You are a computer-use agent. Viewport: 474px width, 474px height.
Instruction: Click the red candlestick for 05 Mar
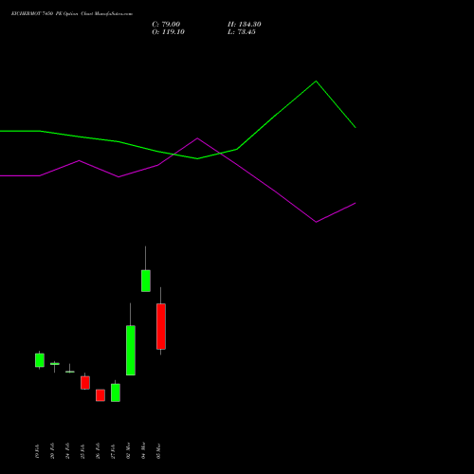(x=161, y=326)
